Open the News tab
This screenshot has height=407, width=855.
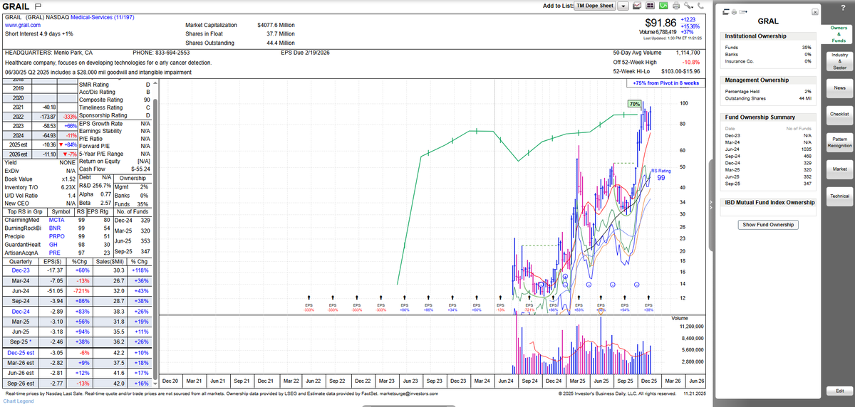[839, 88]
